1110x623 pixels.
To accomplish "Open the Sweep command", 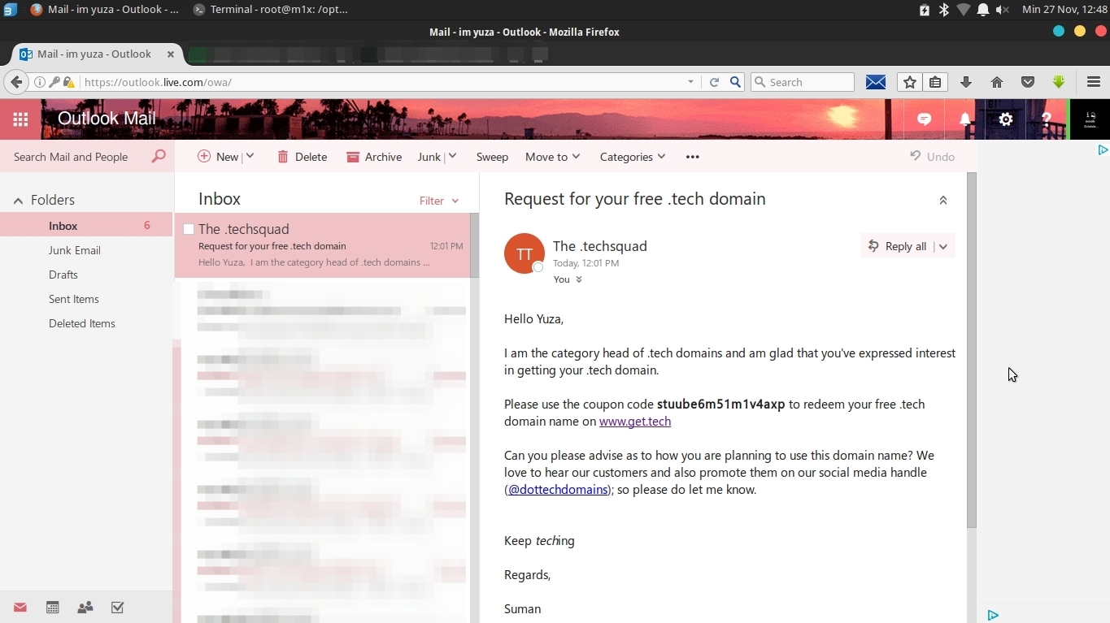I will [x=492, y=157].
